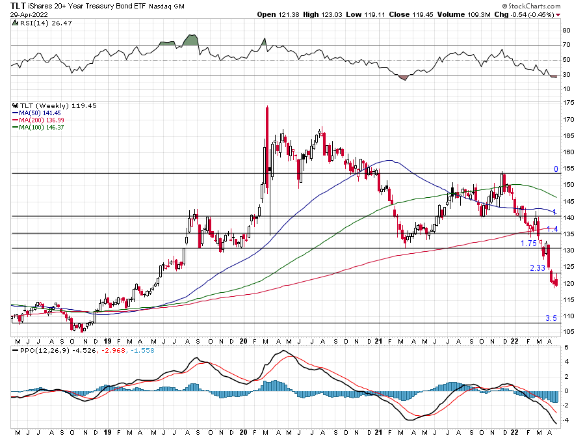Click the TLT ticker symbol in the header

coord(18,6)
